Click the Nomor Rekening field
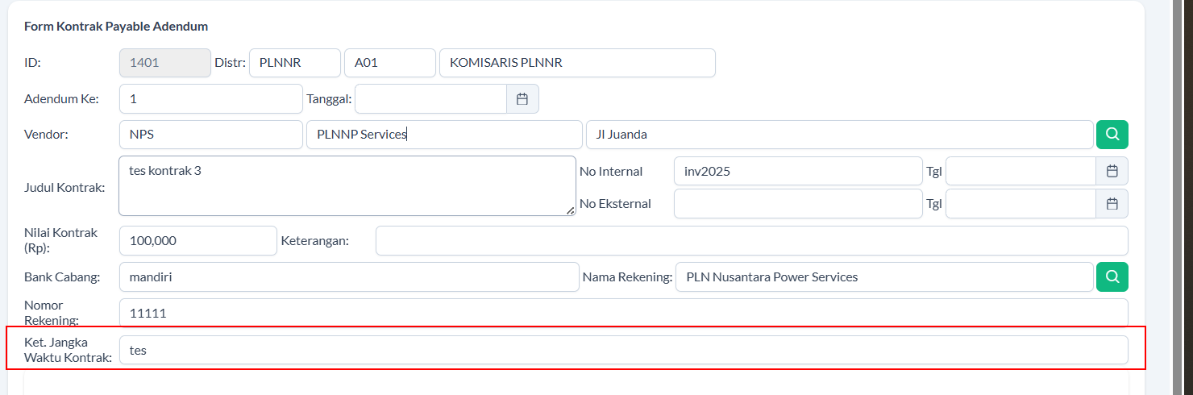 click(x=623, y=313)
